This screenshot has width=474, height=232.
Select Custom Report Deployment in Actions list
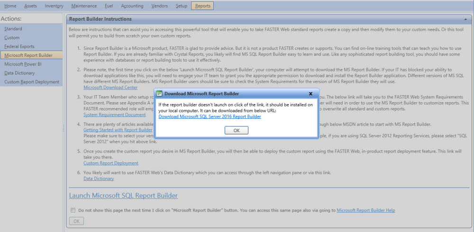(x=31, y=81)
